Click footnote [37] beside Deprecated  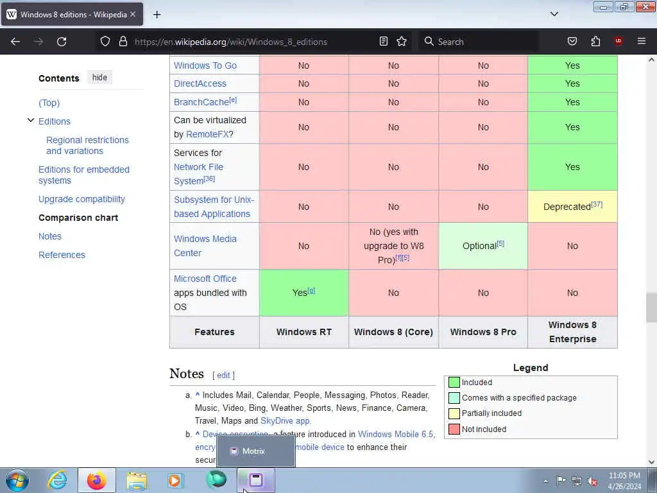[x=597, y=205]
